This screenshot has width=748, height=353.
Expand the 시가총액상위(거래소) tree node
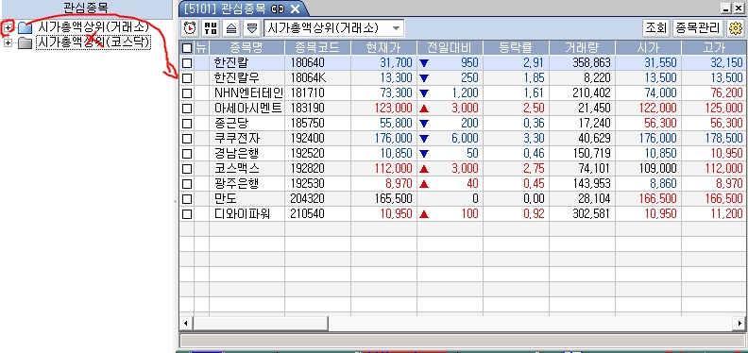click(x=8, y=27)
